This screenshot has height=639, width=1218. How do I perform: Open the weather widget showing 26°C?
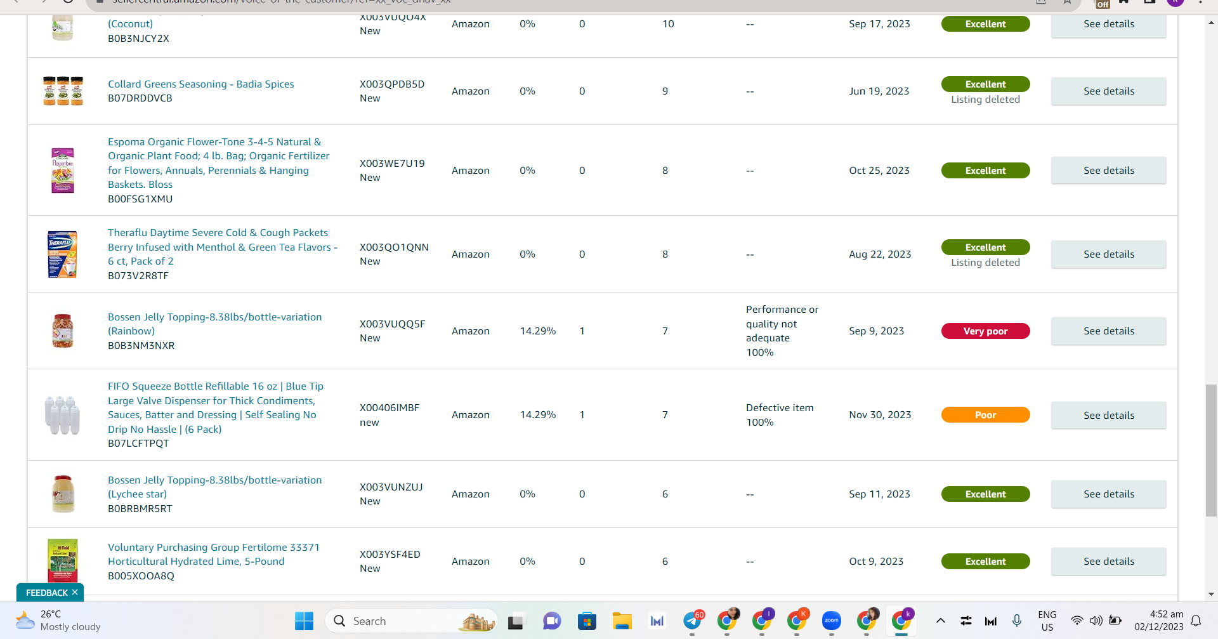tap(58, 621)
